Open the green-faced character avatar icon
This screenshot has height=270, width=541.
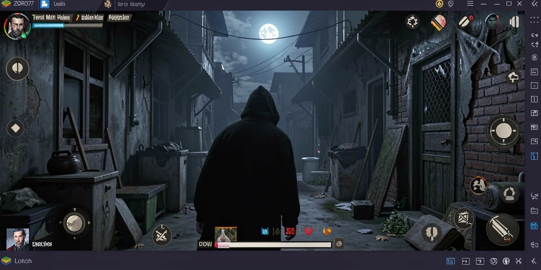point(492,21)
